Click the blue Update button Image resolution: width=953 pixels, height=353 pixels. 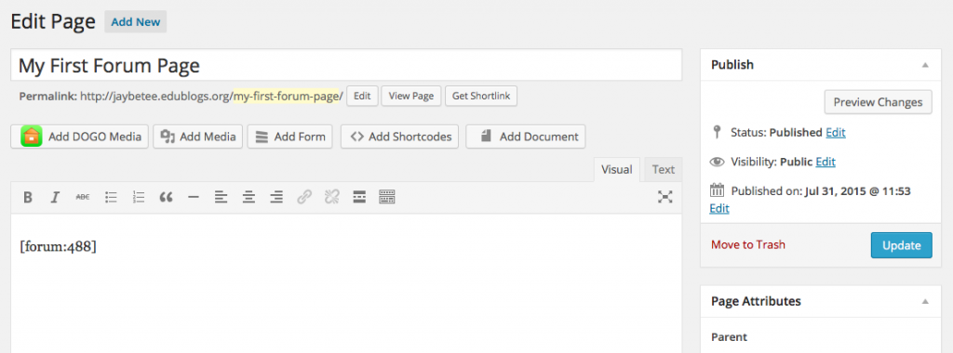coord(901,245)
